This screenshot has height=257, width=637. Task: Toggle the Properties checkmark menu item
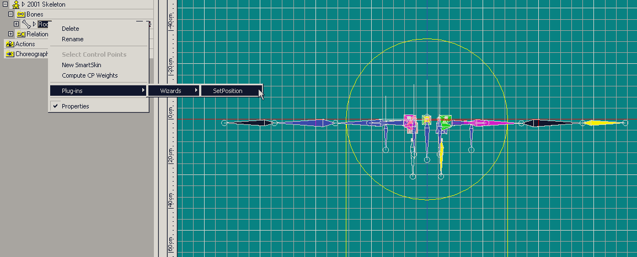(75, 106)
